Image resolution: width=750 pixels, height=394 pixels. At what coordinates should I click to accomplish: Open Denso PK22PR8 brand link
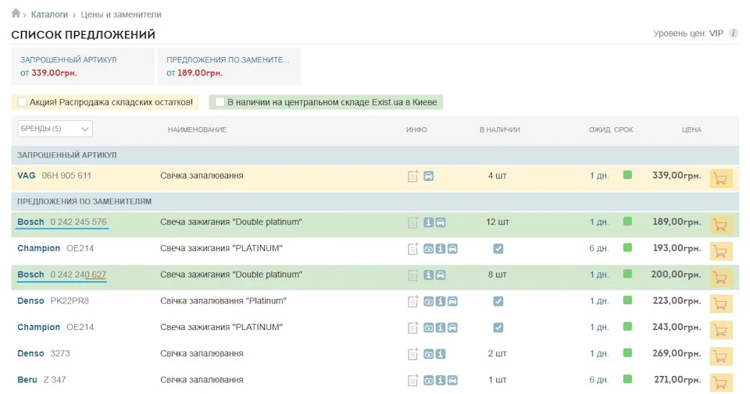tap(30, 301)
